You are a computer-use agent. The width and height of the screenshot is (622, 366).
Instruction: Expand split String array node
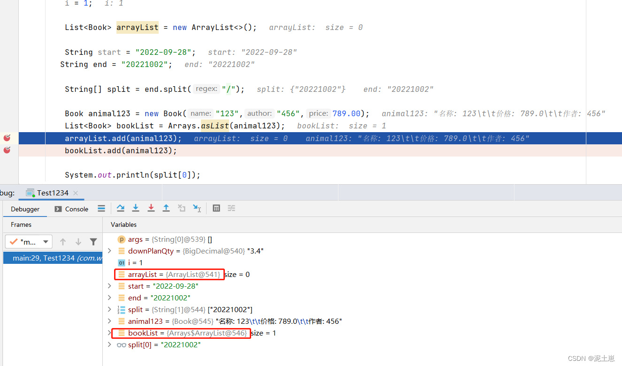[109, 309]
